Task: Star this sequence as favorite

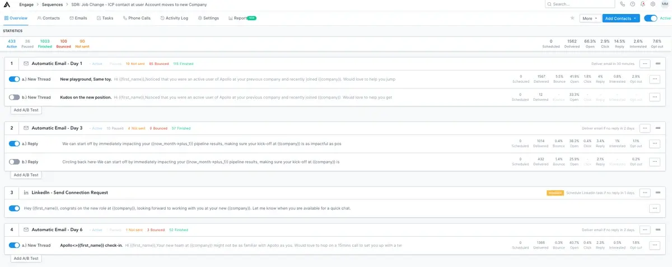Action: click(572, 18)
